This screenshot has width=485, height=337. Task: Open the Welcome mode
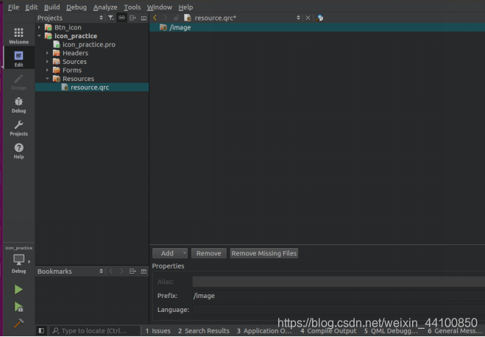pyautogui.click(x=18, y=35)
